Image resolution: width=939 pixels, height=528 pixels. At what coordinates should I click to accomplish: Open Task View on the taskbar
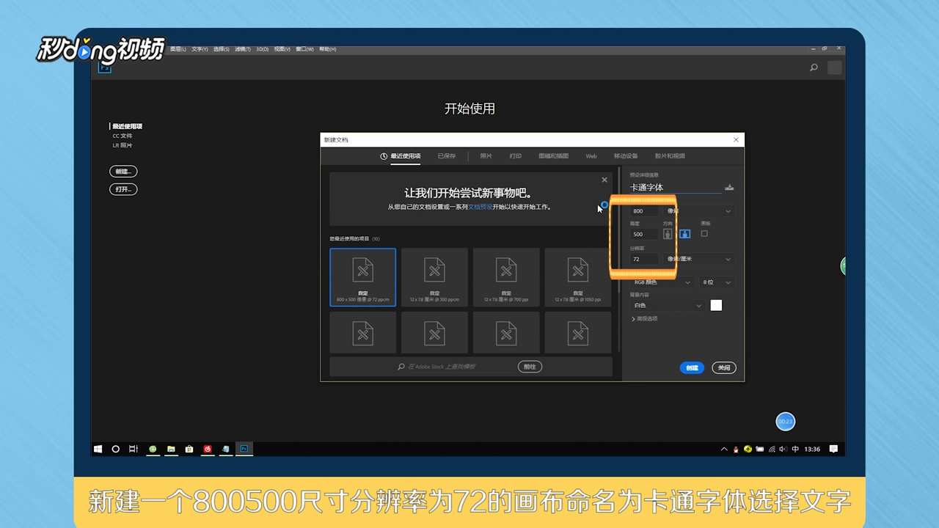tap(134, 449)
